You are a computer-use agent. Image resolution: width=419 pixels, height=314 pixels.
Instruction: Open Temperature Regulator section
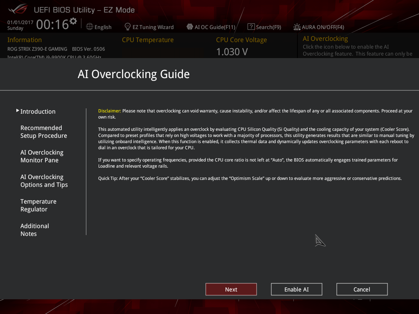(x=38, y=205)
